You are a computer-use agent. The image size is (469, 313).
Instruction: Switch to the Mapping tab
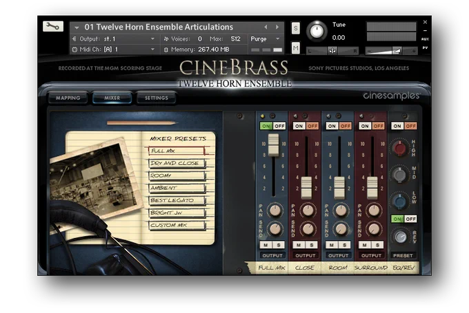tap(68, 98)
